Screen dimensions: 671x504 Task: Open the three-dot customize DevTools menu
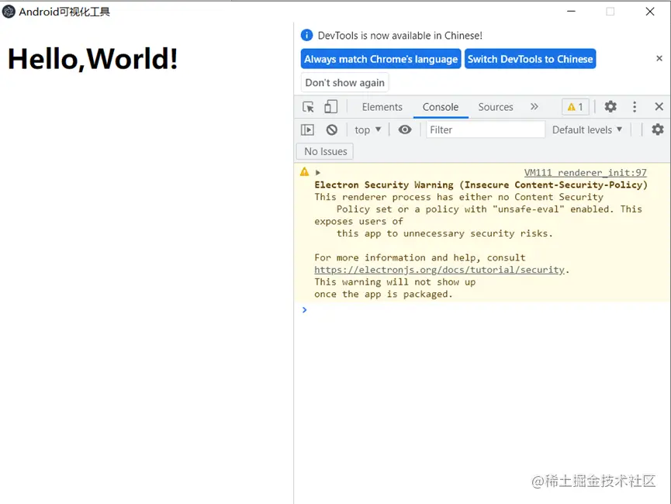coord(635,106)
